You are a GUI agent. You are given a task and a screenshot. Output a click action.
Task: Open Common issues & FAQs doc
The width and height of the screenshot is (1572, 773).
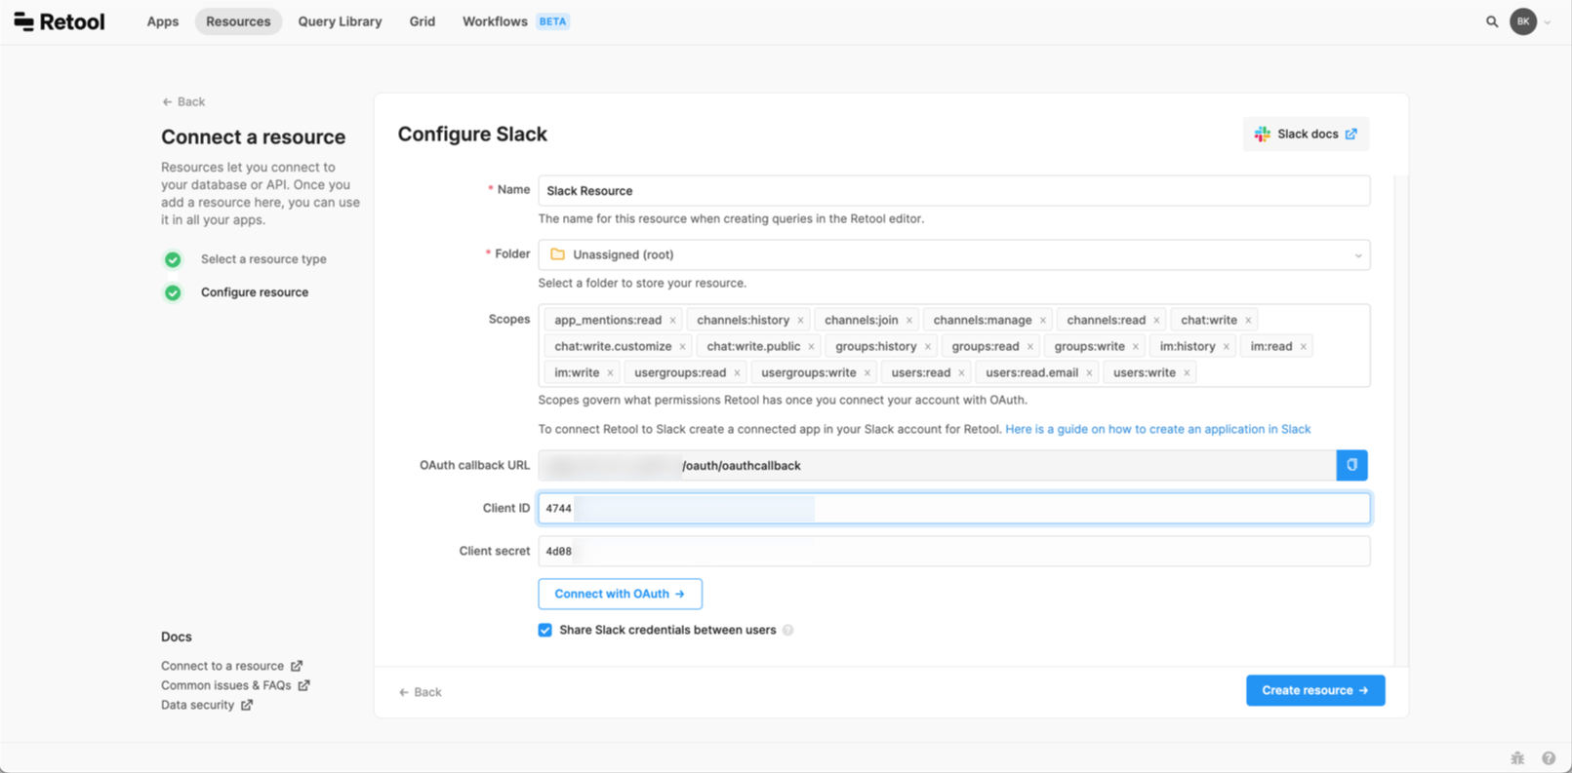(x=235, y=685)
